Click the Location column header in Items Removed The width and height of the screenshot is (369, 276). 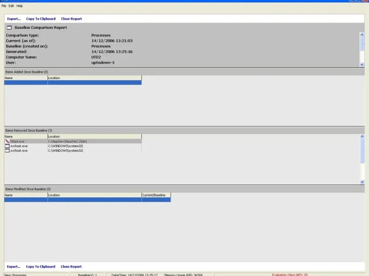95,136
